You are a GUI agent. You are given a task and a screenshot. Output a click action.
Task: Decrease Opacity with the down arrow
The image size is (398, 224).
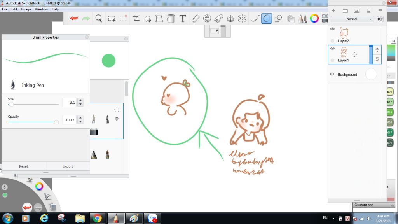(x=80, y=122)
